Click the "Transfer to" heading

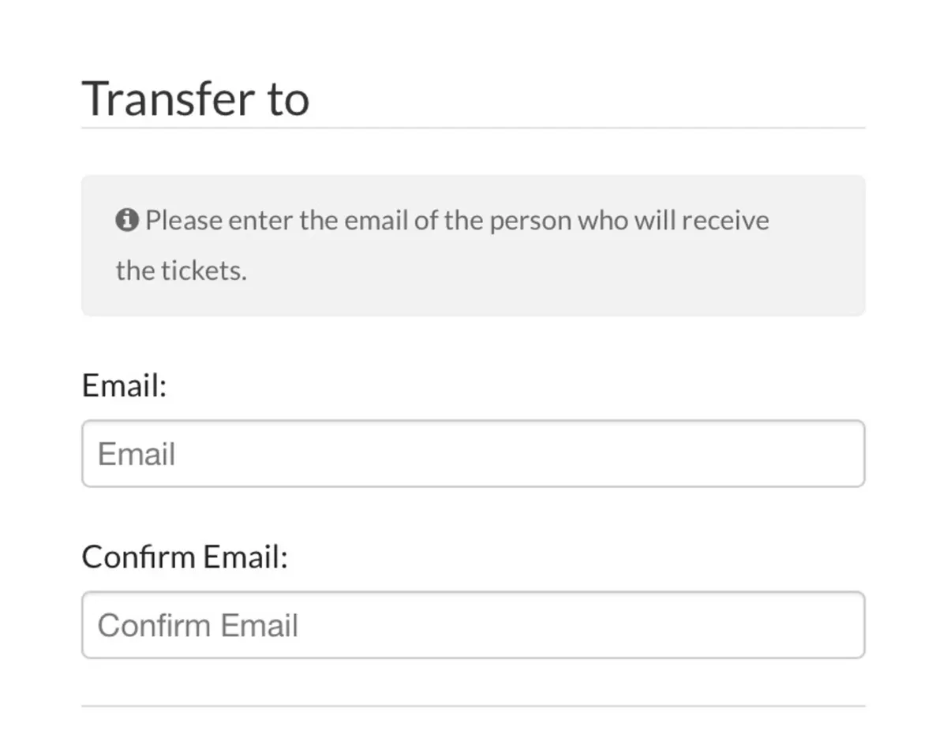pyautogui.click(x=195, y=99)
